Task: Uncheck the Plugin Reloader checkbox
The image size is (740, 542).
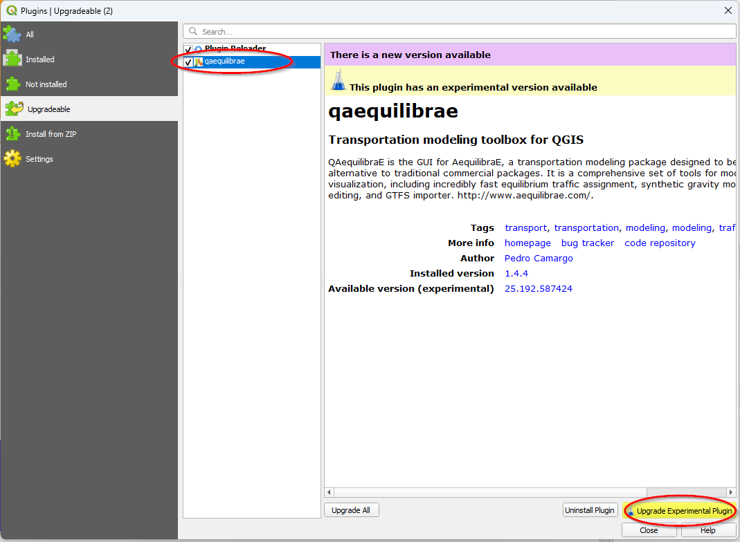Action: click(188, 49)
